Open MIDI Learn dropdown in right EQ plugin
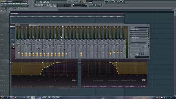Viewport: 176px width, 99px height. pyautogui.click(x=87, y=87)
